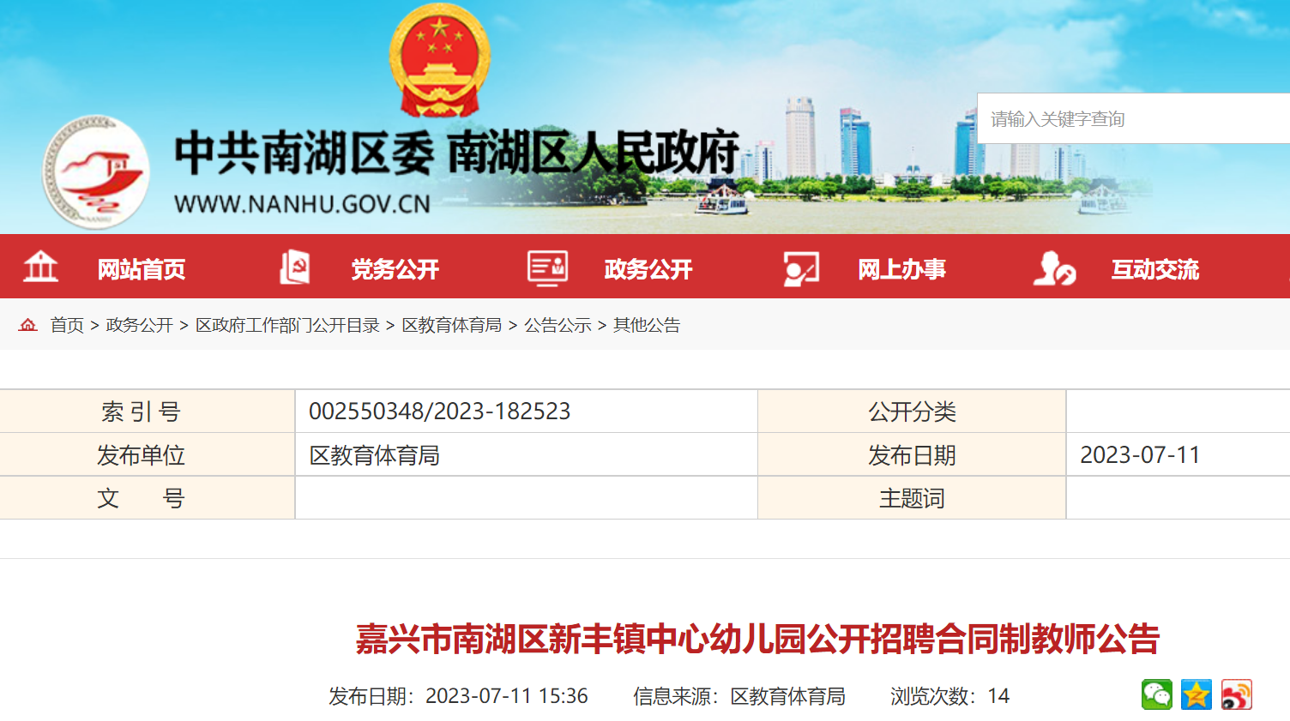Click the 索引号 label cell
The width and height of the screenshot is (1290, 721).
click(x=148, y=412)
